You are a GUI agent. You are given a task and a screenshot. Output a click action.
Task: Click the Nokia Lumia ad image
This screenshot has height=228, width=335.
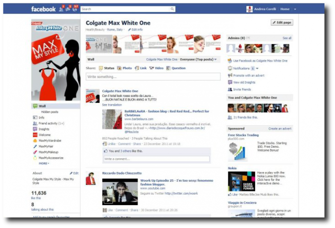241,181
